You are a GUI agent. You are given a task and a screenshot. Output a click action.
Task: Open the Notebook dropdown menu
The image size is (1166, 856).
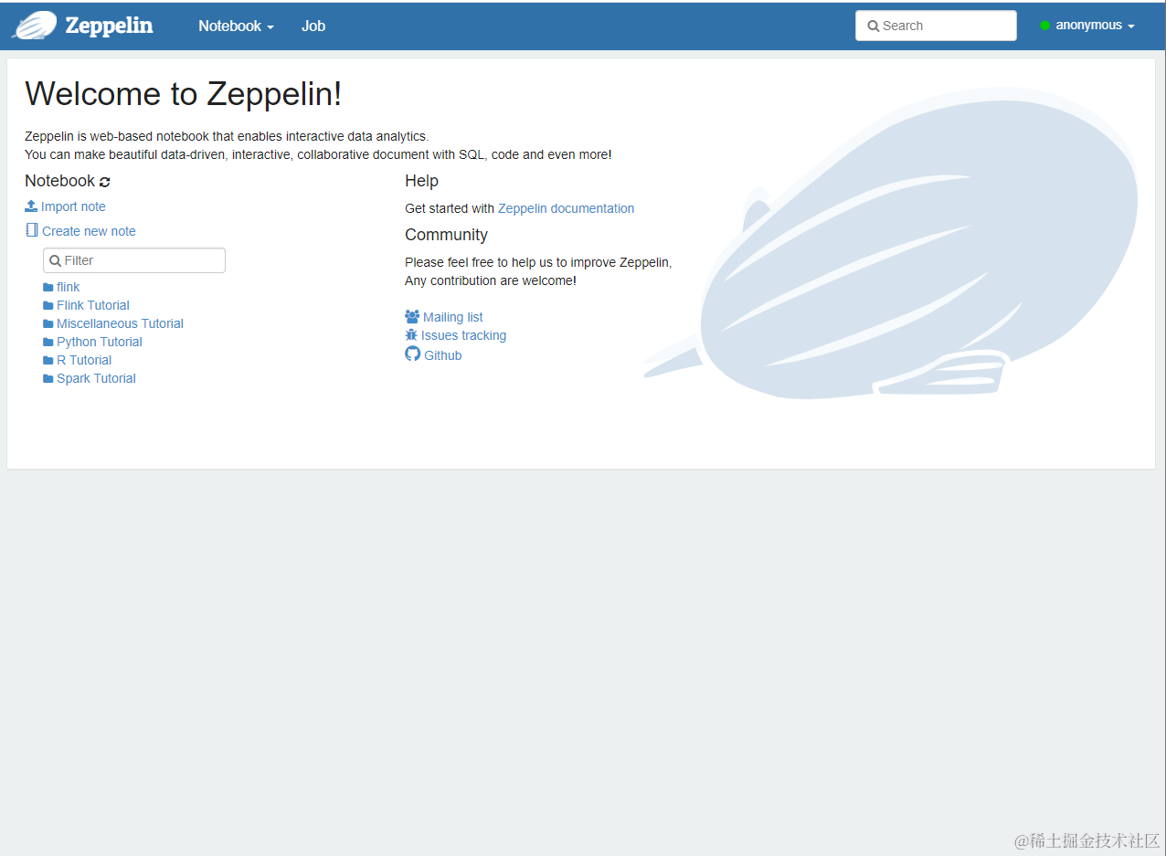(x=236, y=26)
